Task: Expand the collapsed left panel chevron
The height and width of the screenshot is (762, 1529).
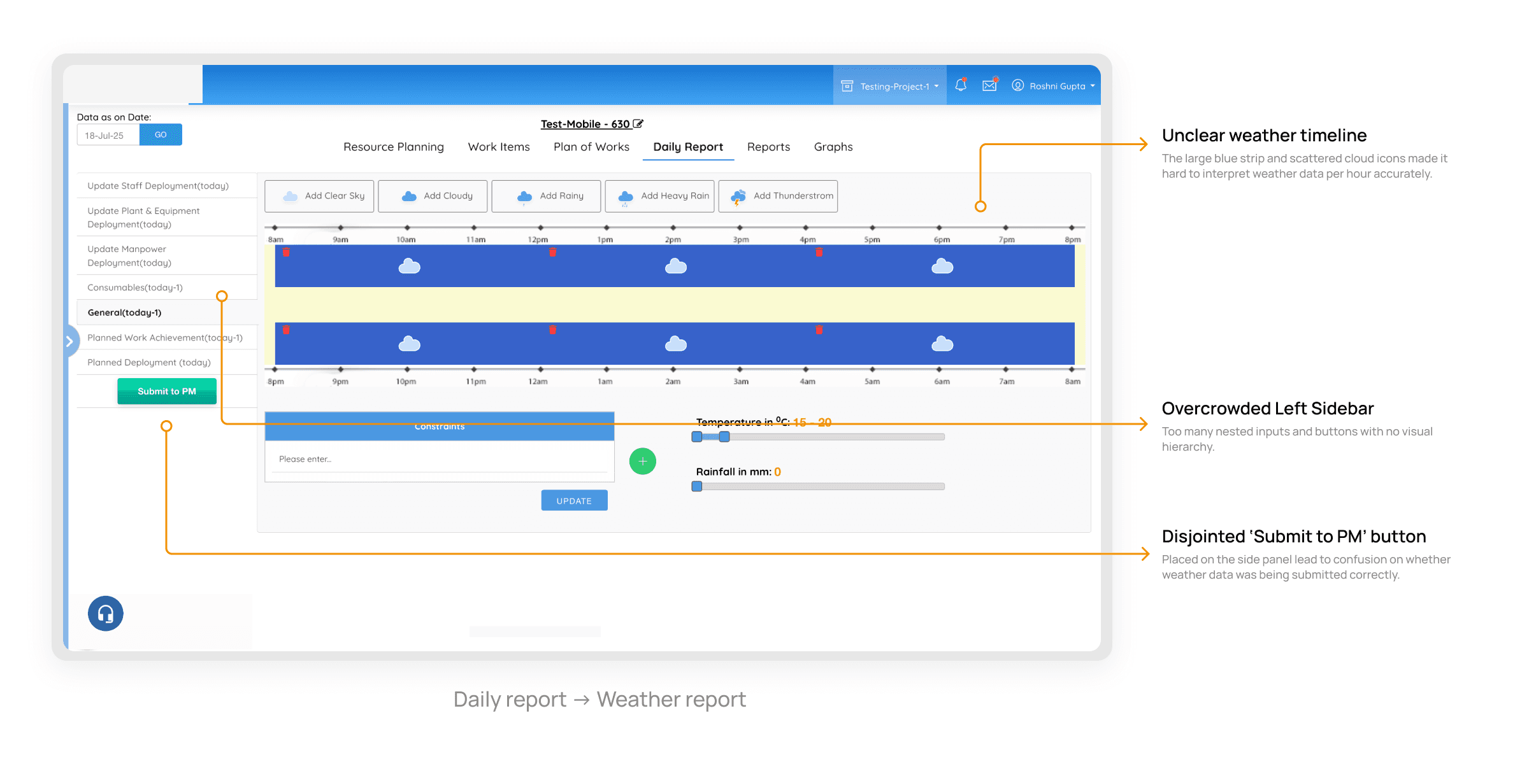Action: (69, 341)
